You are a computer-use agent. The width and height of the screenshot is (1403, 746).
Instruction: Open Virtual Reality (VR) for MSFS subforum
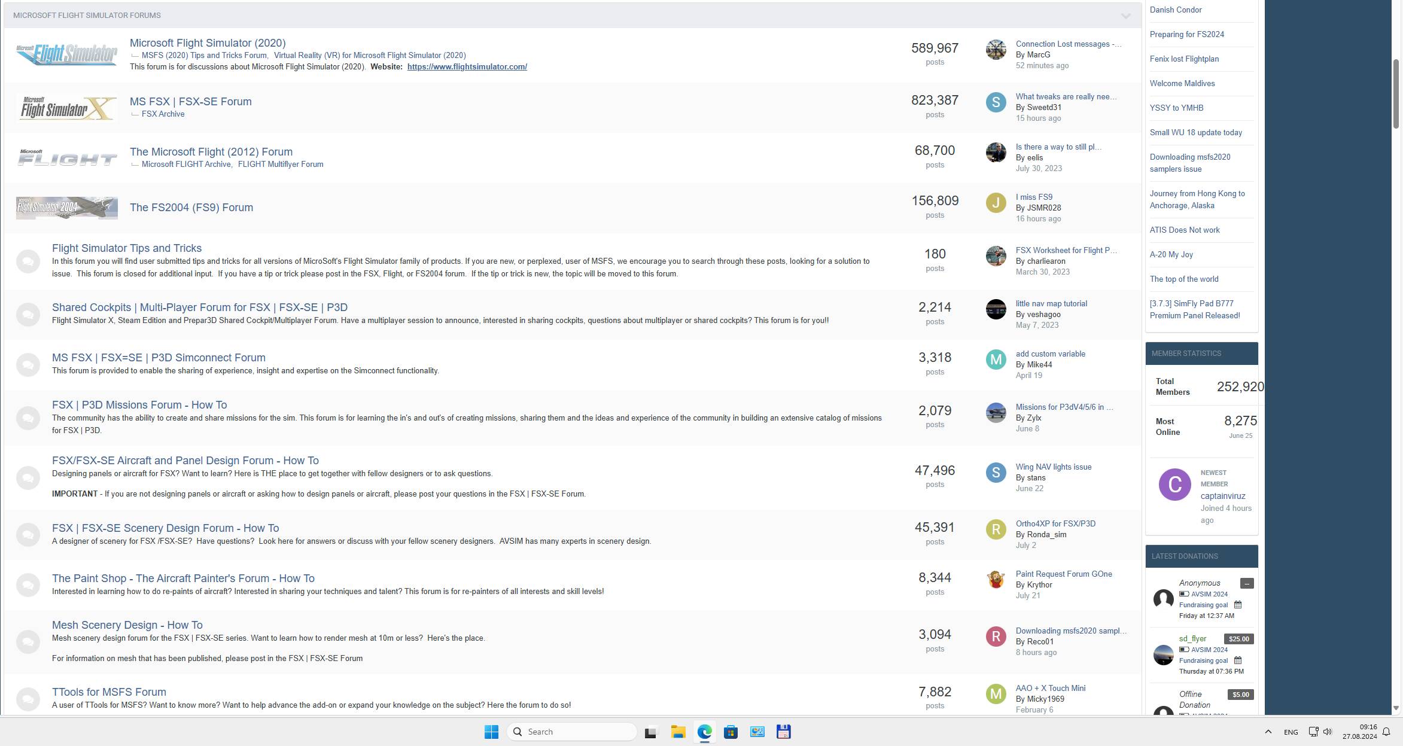[369, 55]
